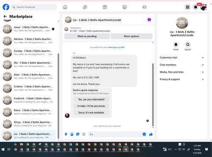This screenshot has width=212, height=157.
Task: Send quick reply Yes, are you interested?
Action: click(91, 100)
